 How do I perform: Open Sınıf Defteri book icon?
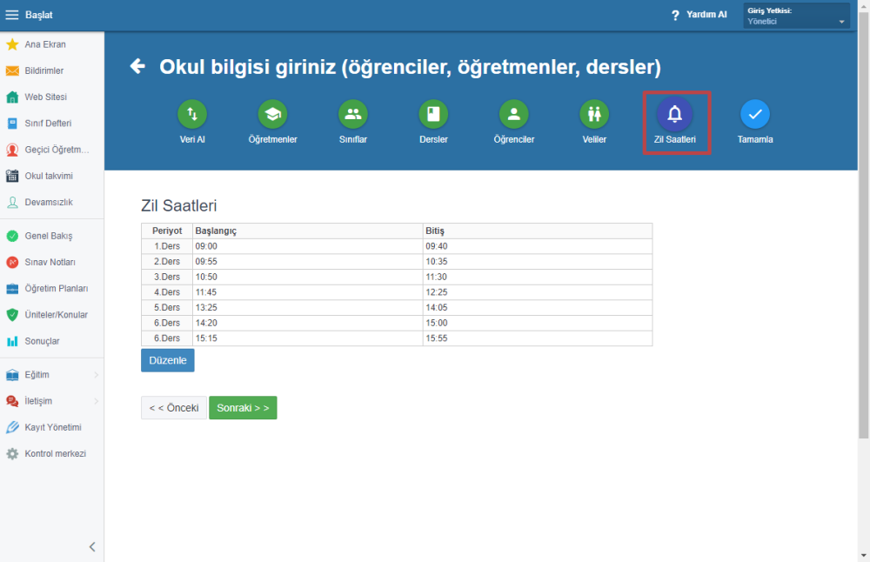pos(12,124)
